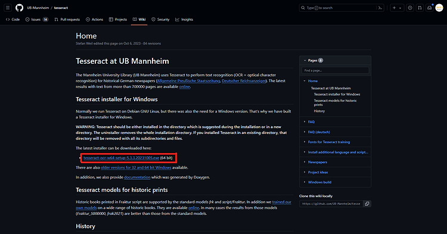Open older versions for 32 and 64 bit Windows
This screenshot has width=447, height=234.
pyautogui.click(x=136, y=167)
